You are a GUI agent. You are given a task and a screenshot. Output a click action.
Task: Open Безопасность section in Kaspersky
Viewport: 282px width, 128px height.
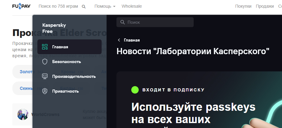coord(69,62)
